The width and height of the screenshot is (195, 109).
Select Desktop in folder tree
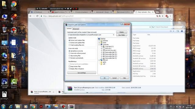click(103, 39)
